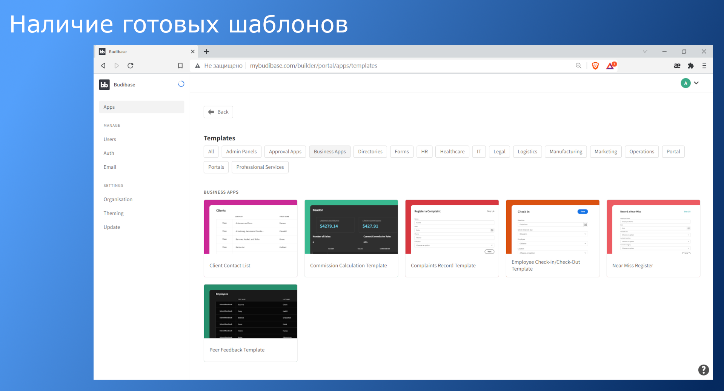The width and height of the screenshot is (724, 391).
Task: Filter templates by Operations
Action: 642,152
